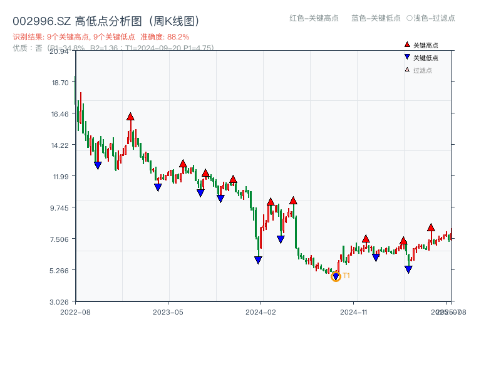Click the highest red key-high triangle marker
The height and width of the screenshot is (376, 501).
[x=130, y=117]
